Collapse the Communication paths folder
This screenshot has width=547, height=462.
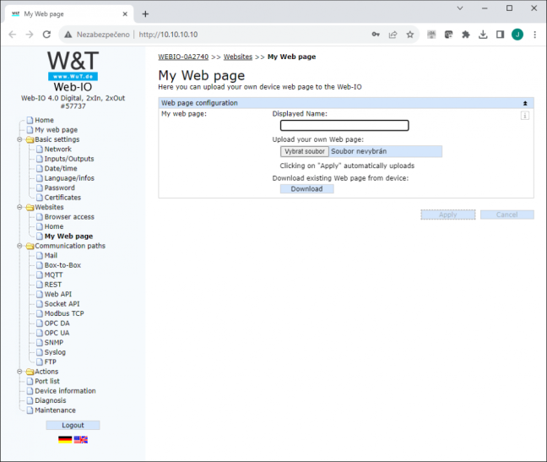20,246
